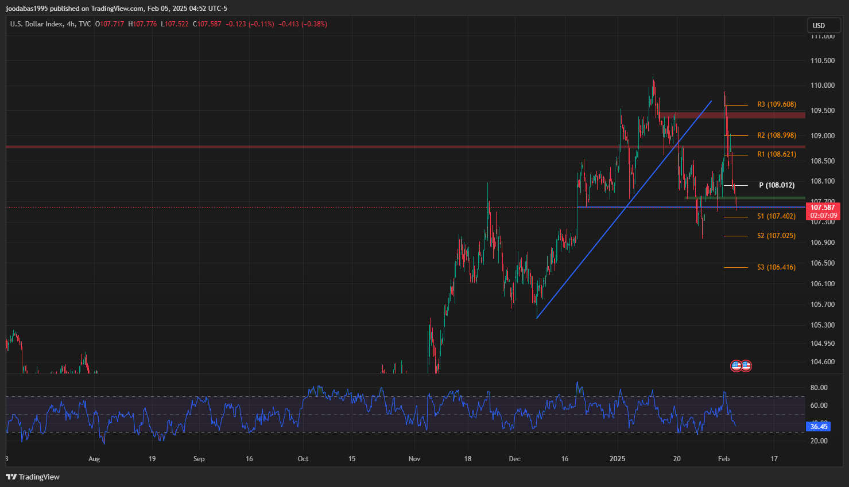Click the left US flag economic event icon
Image resolution: width=849 pixels, height=487 pixels.
pos(736,365)
